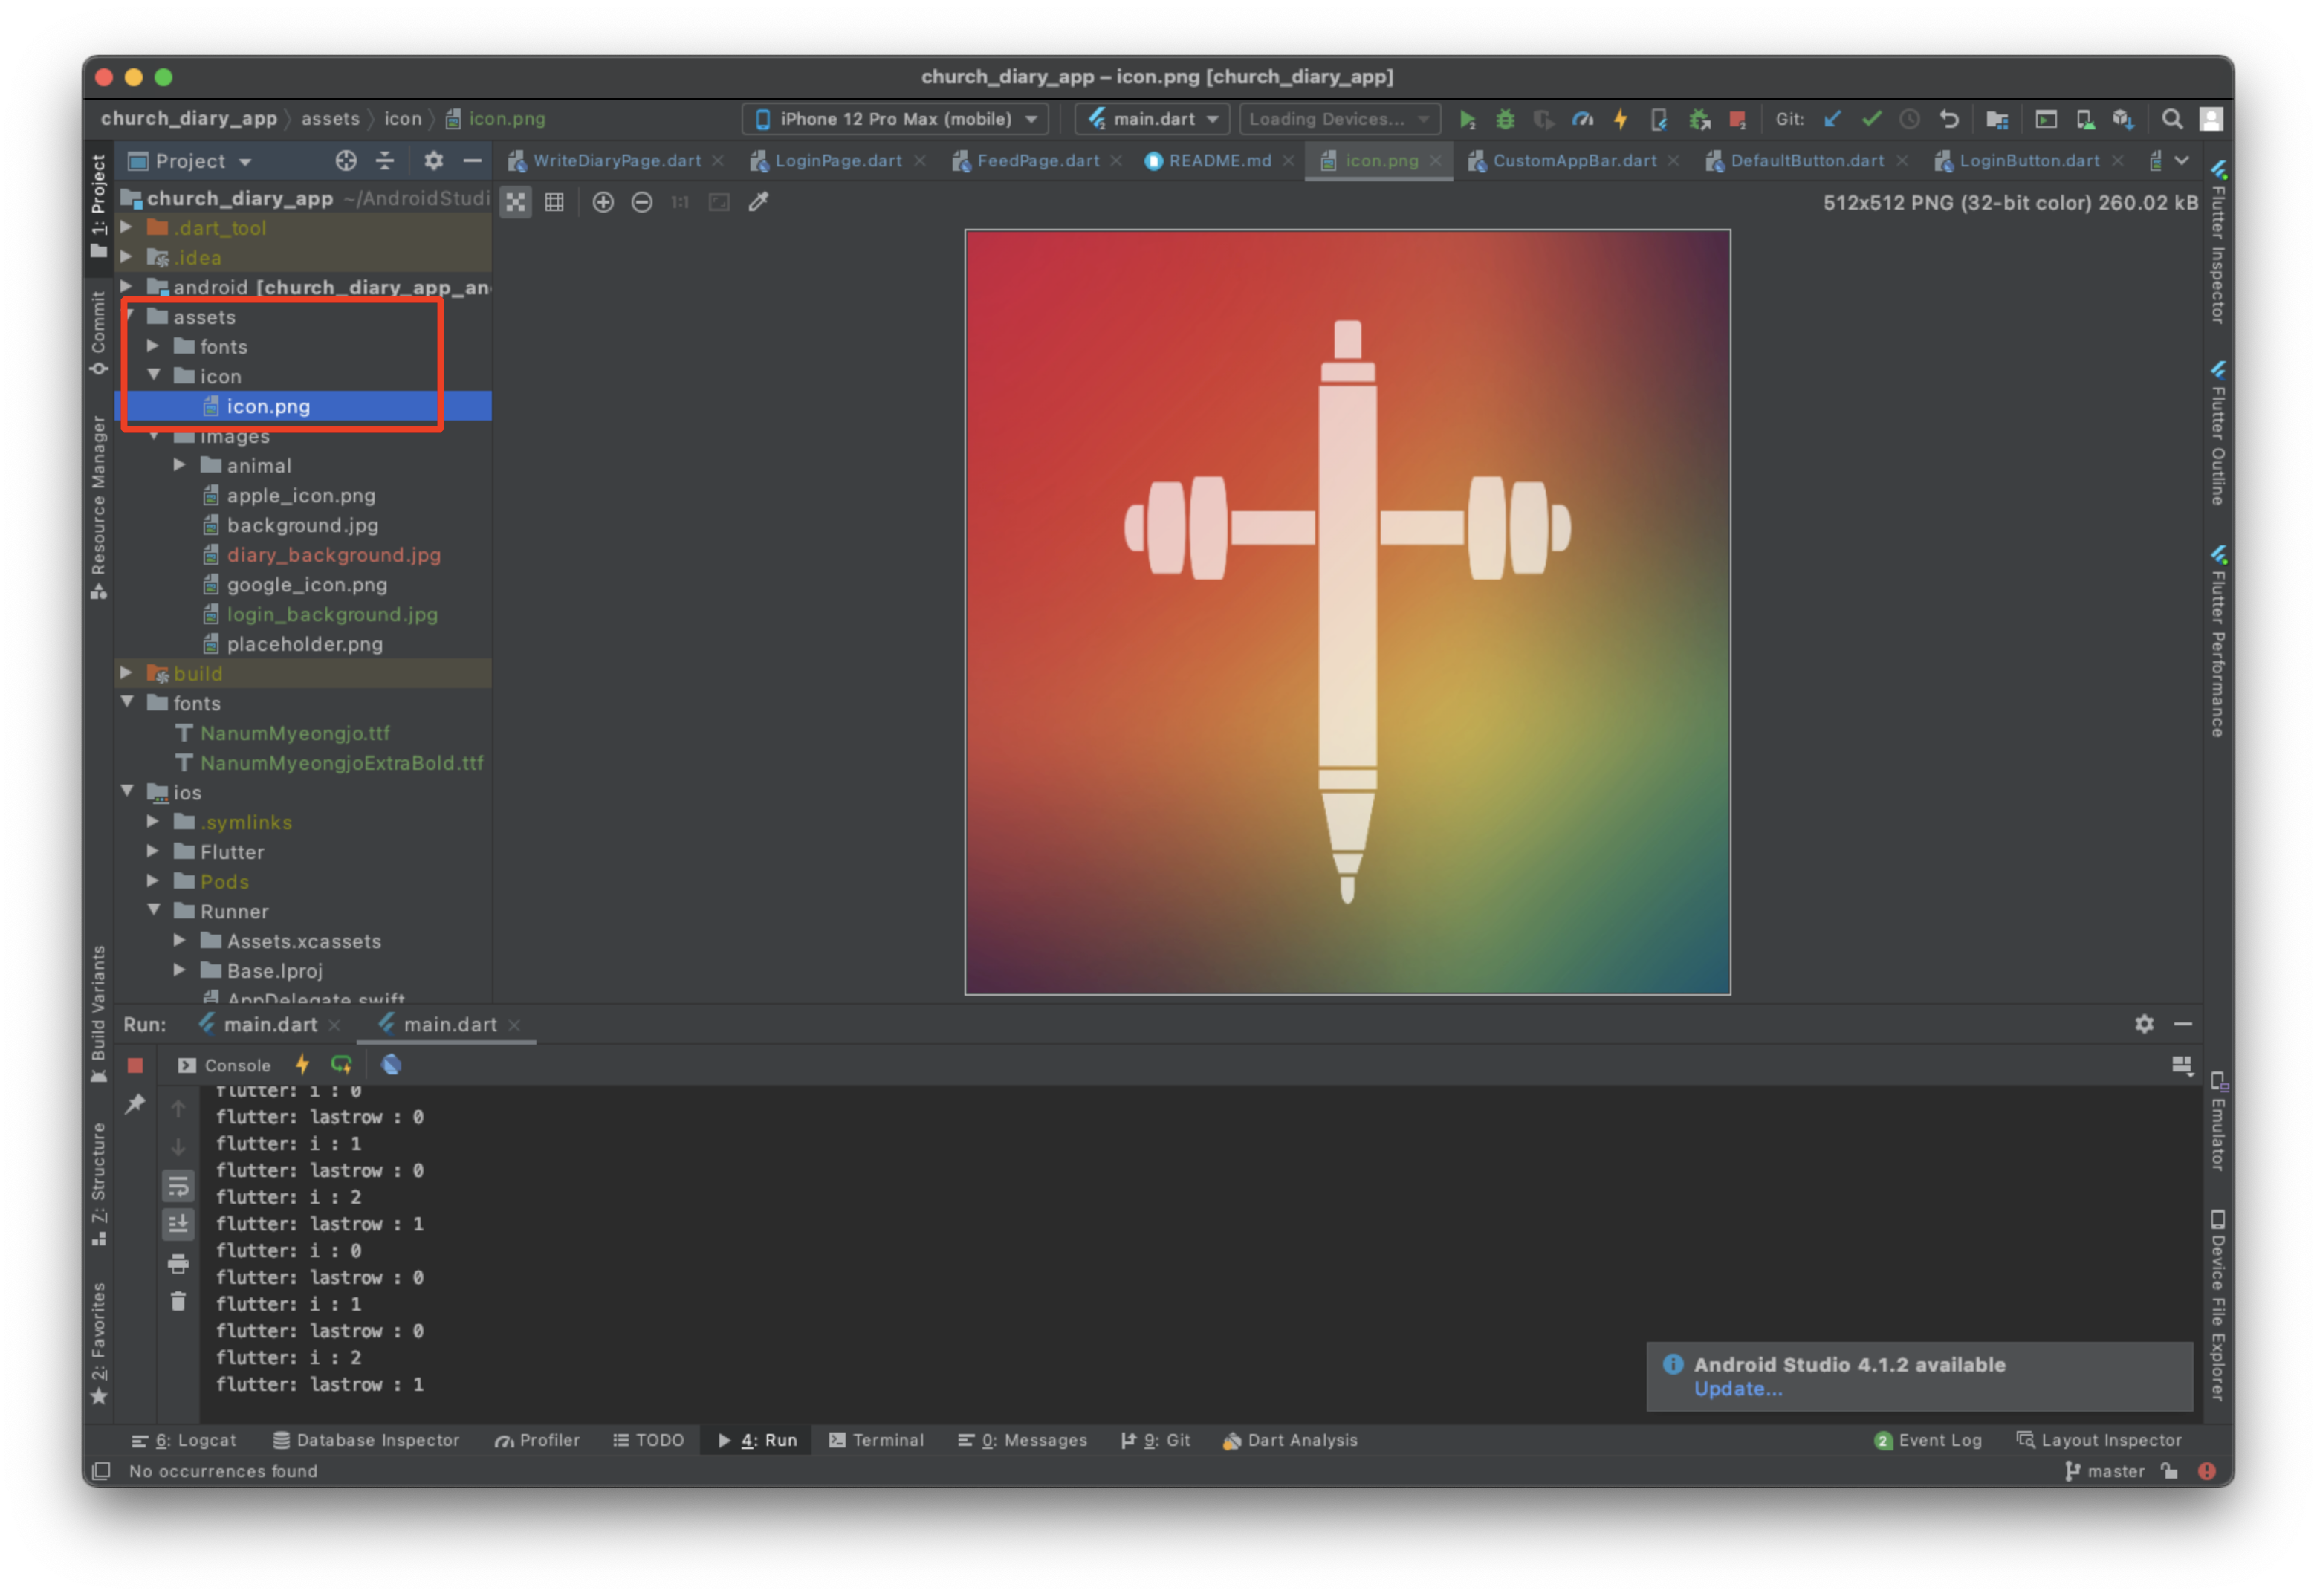Zoom out of the image preview

[x=642, y=202]
